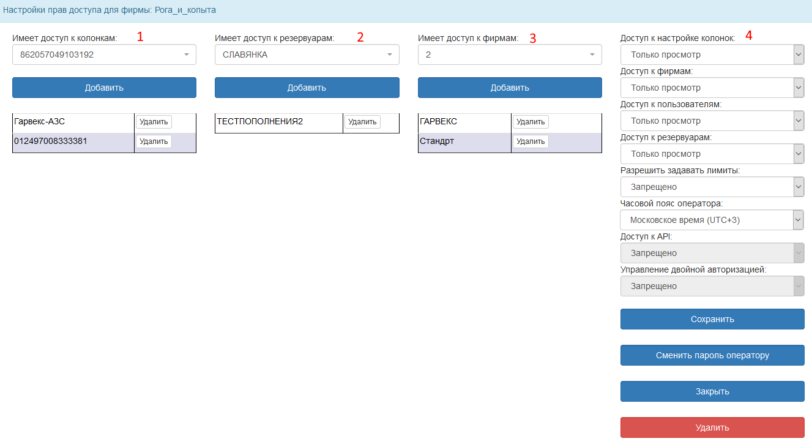The image size is (812, 444).
Task: Click Сменить пароль оператору button
Action: click(712, 355)
